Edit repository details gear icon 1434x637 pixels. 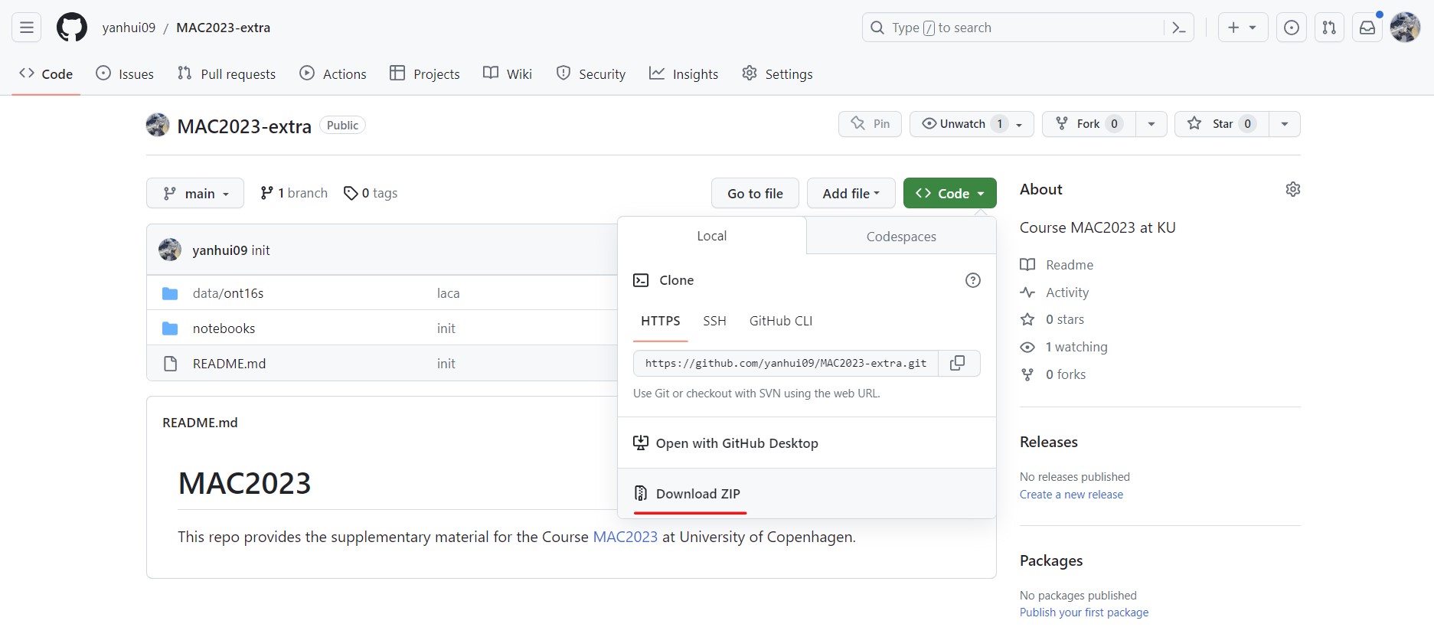1293,189
